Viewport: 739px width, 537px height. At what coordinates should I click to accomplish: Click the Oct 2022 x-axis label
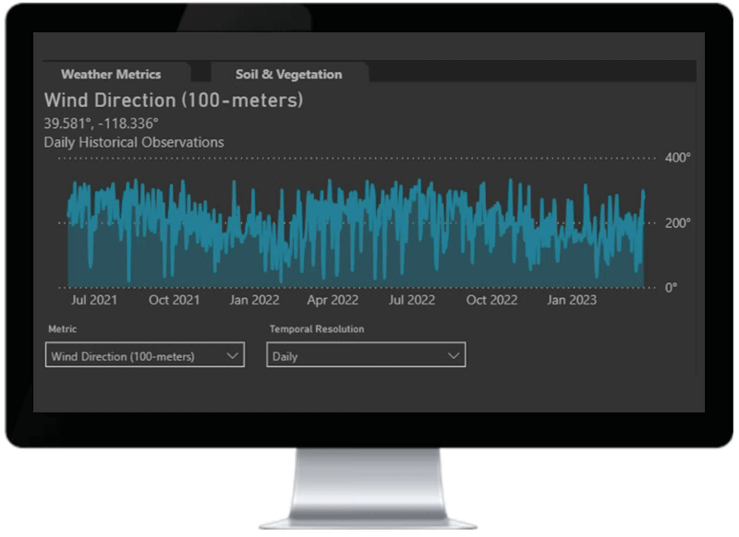[492, 300]
